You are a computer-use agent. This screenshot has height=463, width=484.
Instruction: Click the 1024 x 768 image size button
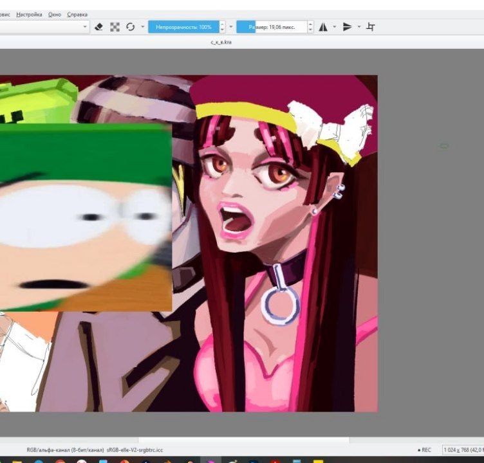[x=463, y=450]
